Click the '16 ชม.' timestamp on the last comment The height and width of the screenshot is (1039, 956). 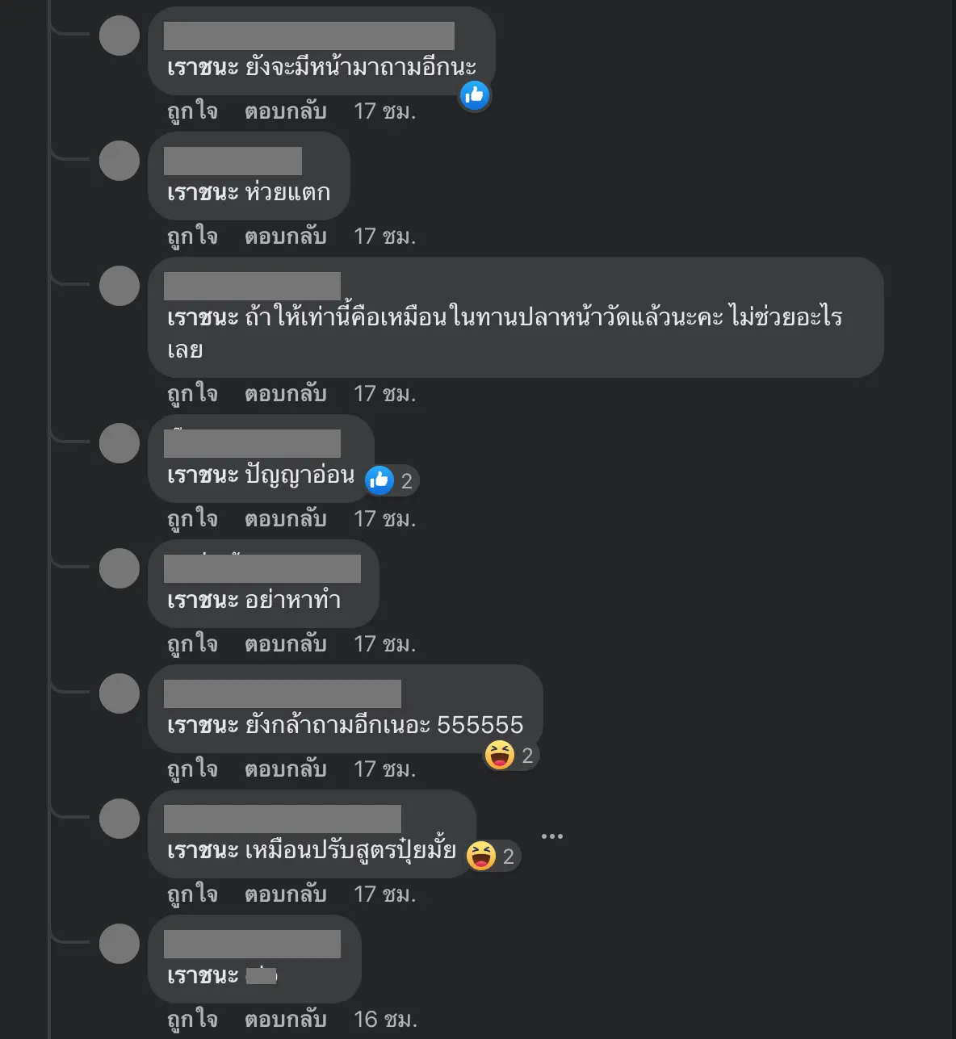(x=385, y=1020)
